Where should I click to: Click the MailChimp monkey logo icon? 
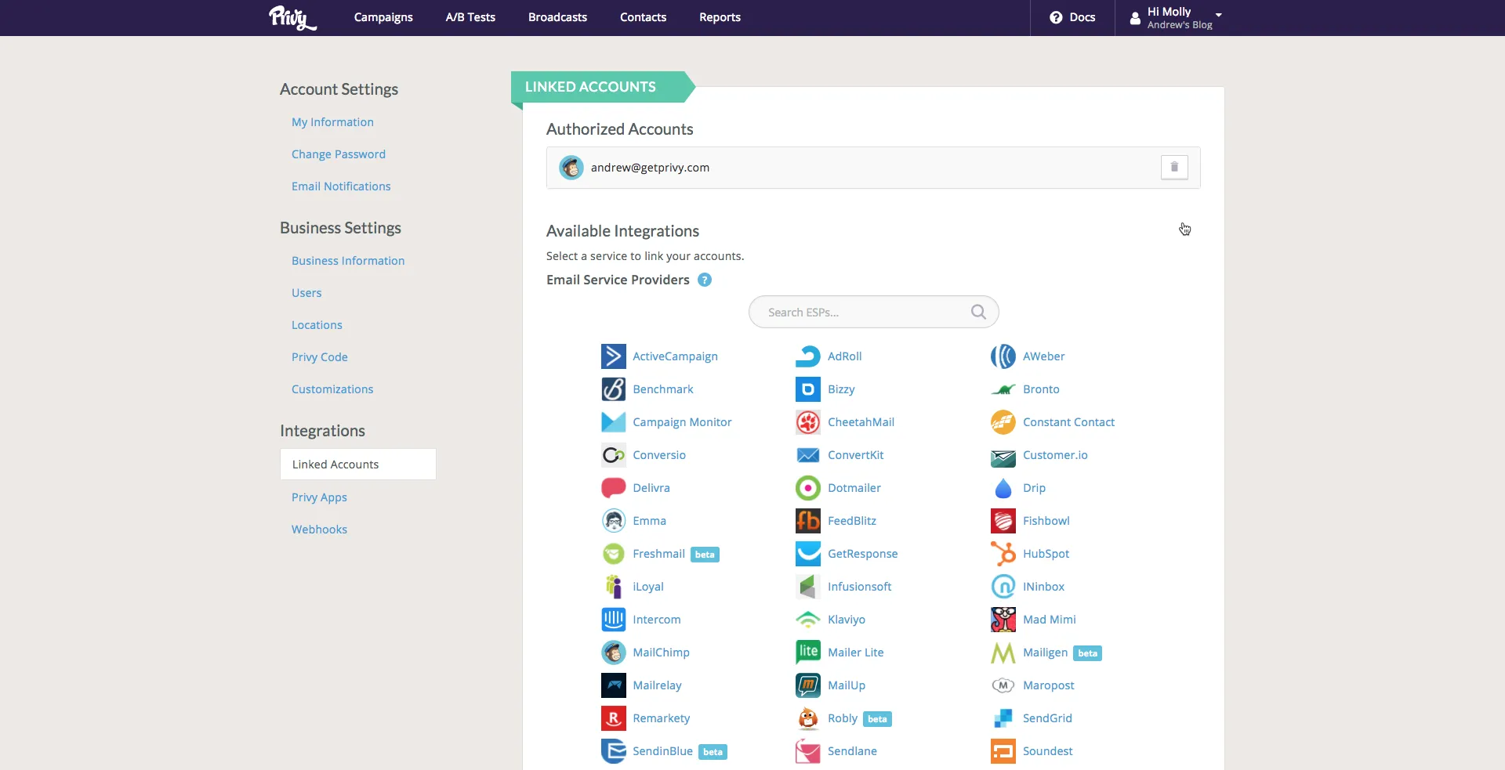(613, 653)
